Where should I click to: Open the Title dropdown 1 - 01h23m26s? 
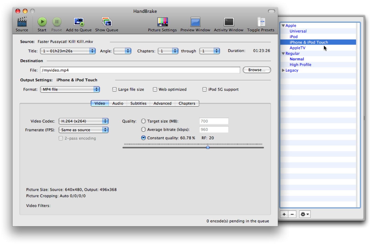[68, 51]
